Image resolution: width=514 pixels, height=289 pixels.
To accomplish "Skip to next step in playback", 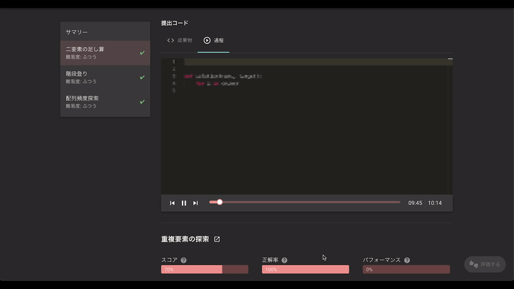I will click(195, 203).
